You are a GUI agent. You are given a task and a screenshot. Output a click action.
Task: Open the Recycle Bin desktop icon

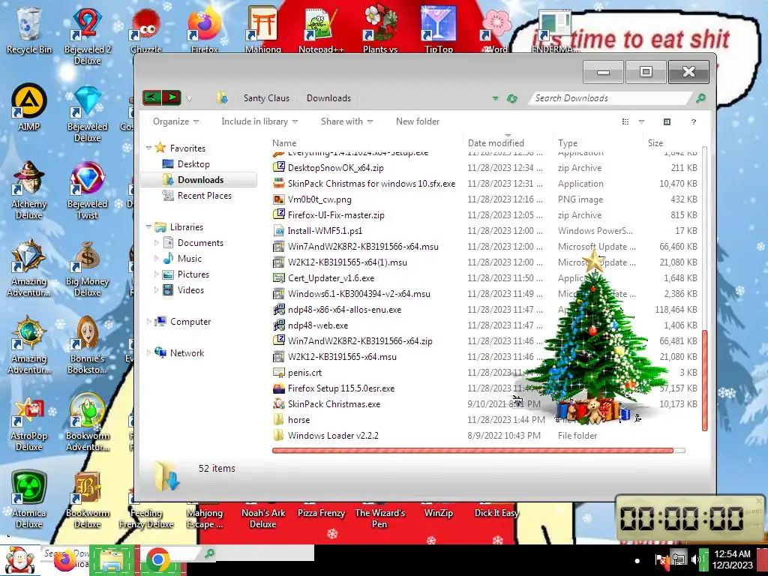point(28,30)
